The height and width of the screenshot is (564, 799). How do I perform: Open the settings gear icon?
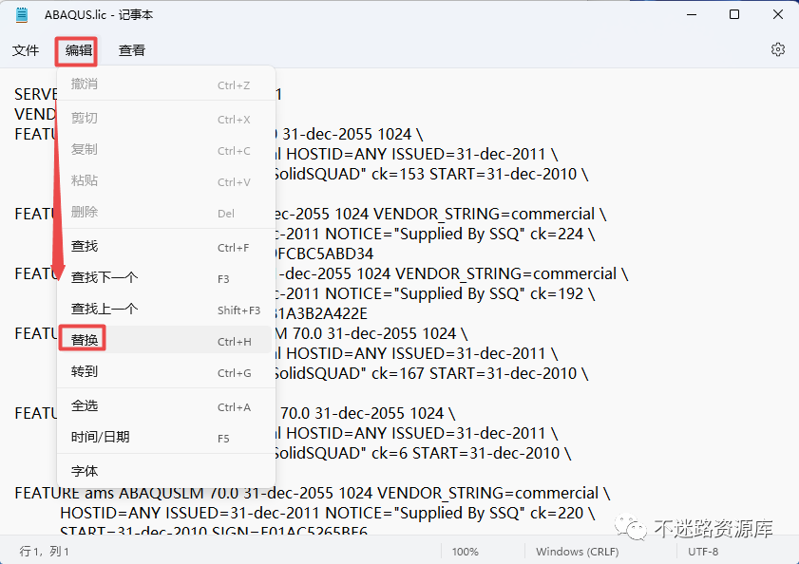777,49
